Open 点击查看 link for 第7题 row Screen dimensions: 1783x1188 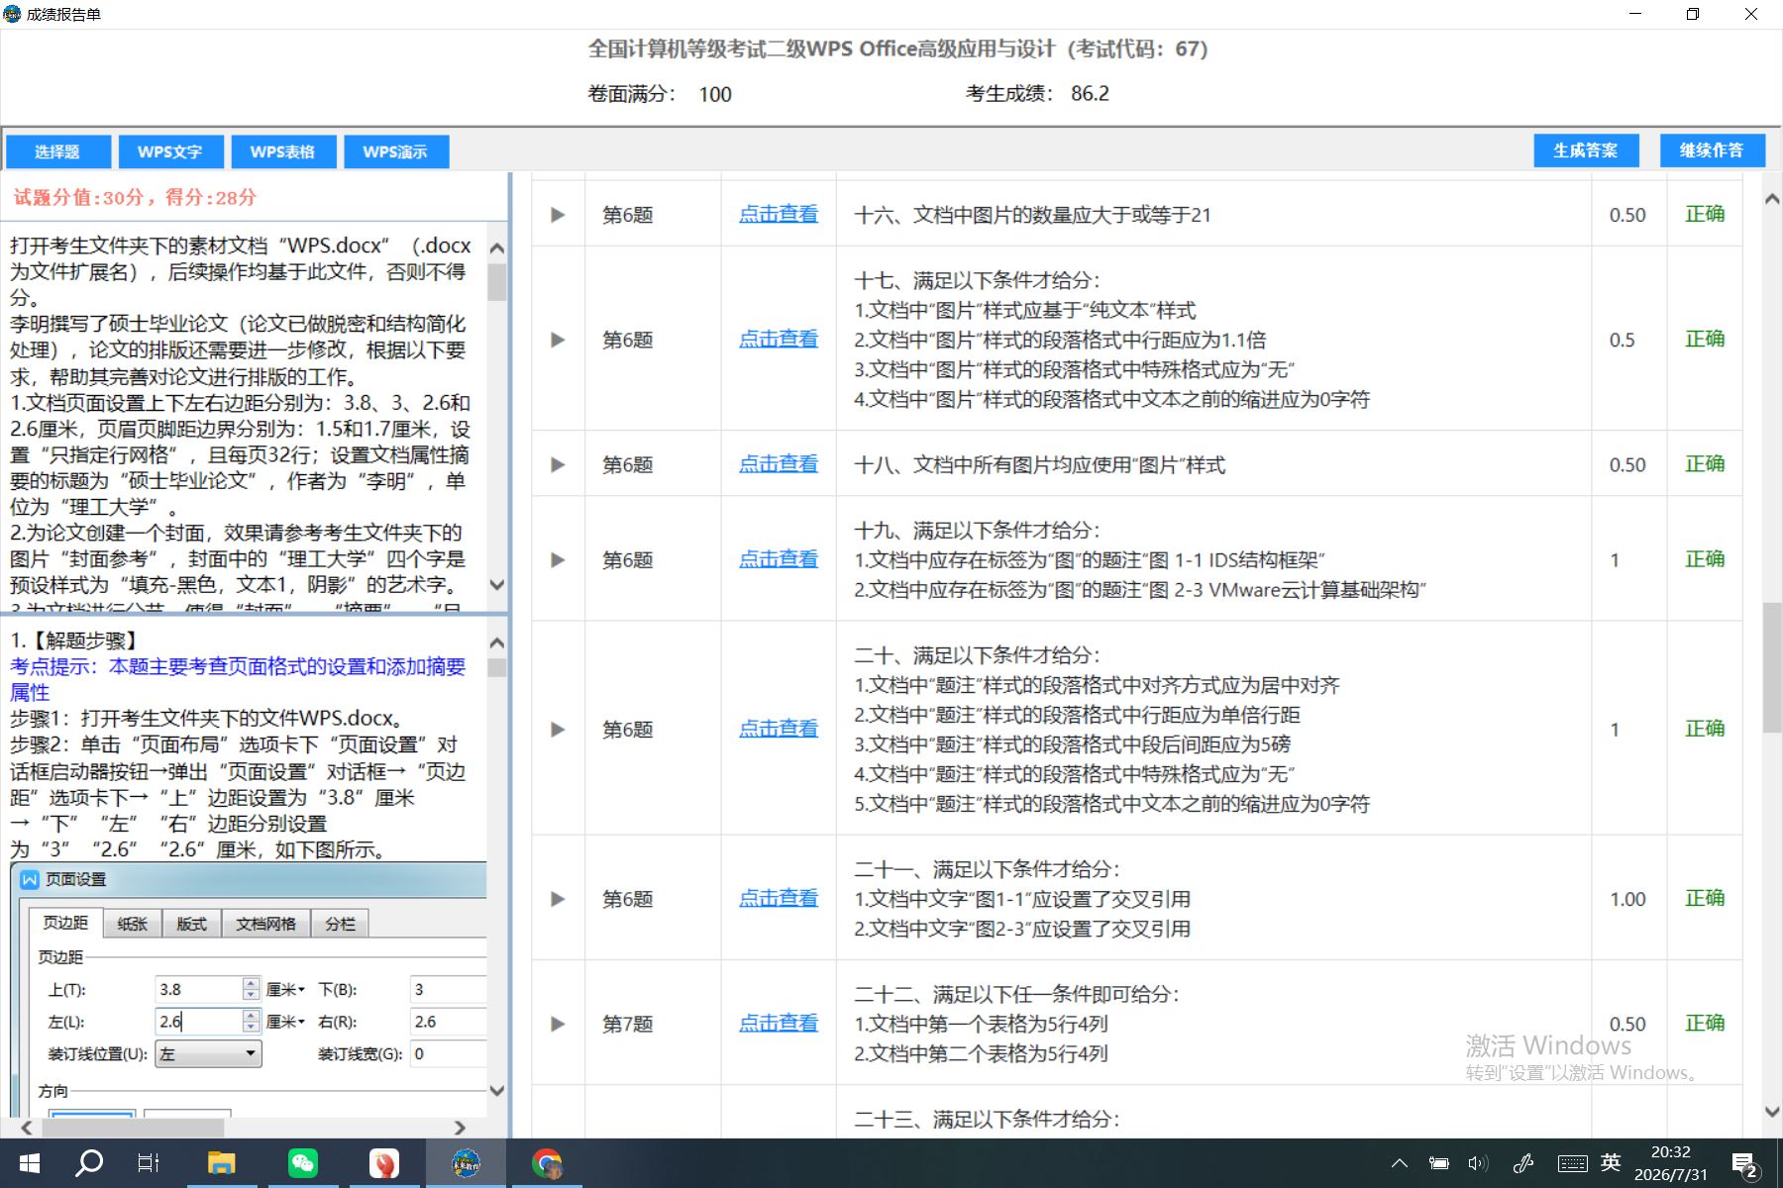coord(779,1023)
